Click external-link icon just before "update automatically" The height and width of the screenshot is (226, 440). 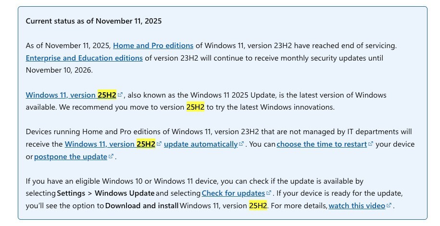click(x=159, y=144)
